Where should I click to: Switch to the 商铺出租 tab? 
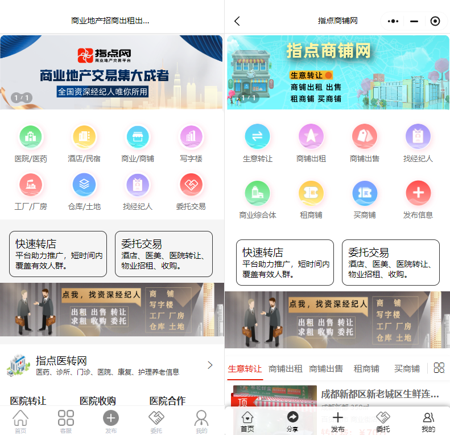tap(286, 369)
